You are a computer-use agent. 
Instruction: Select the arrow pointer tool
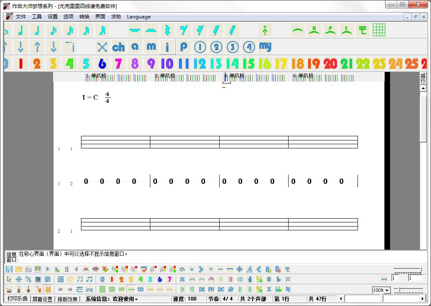9,279
